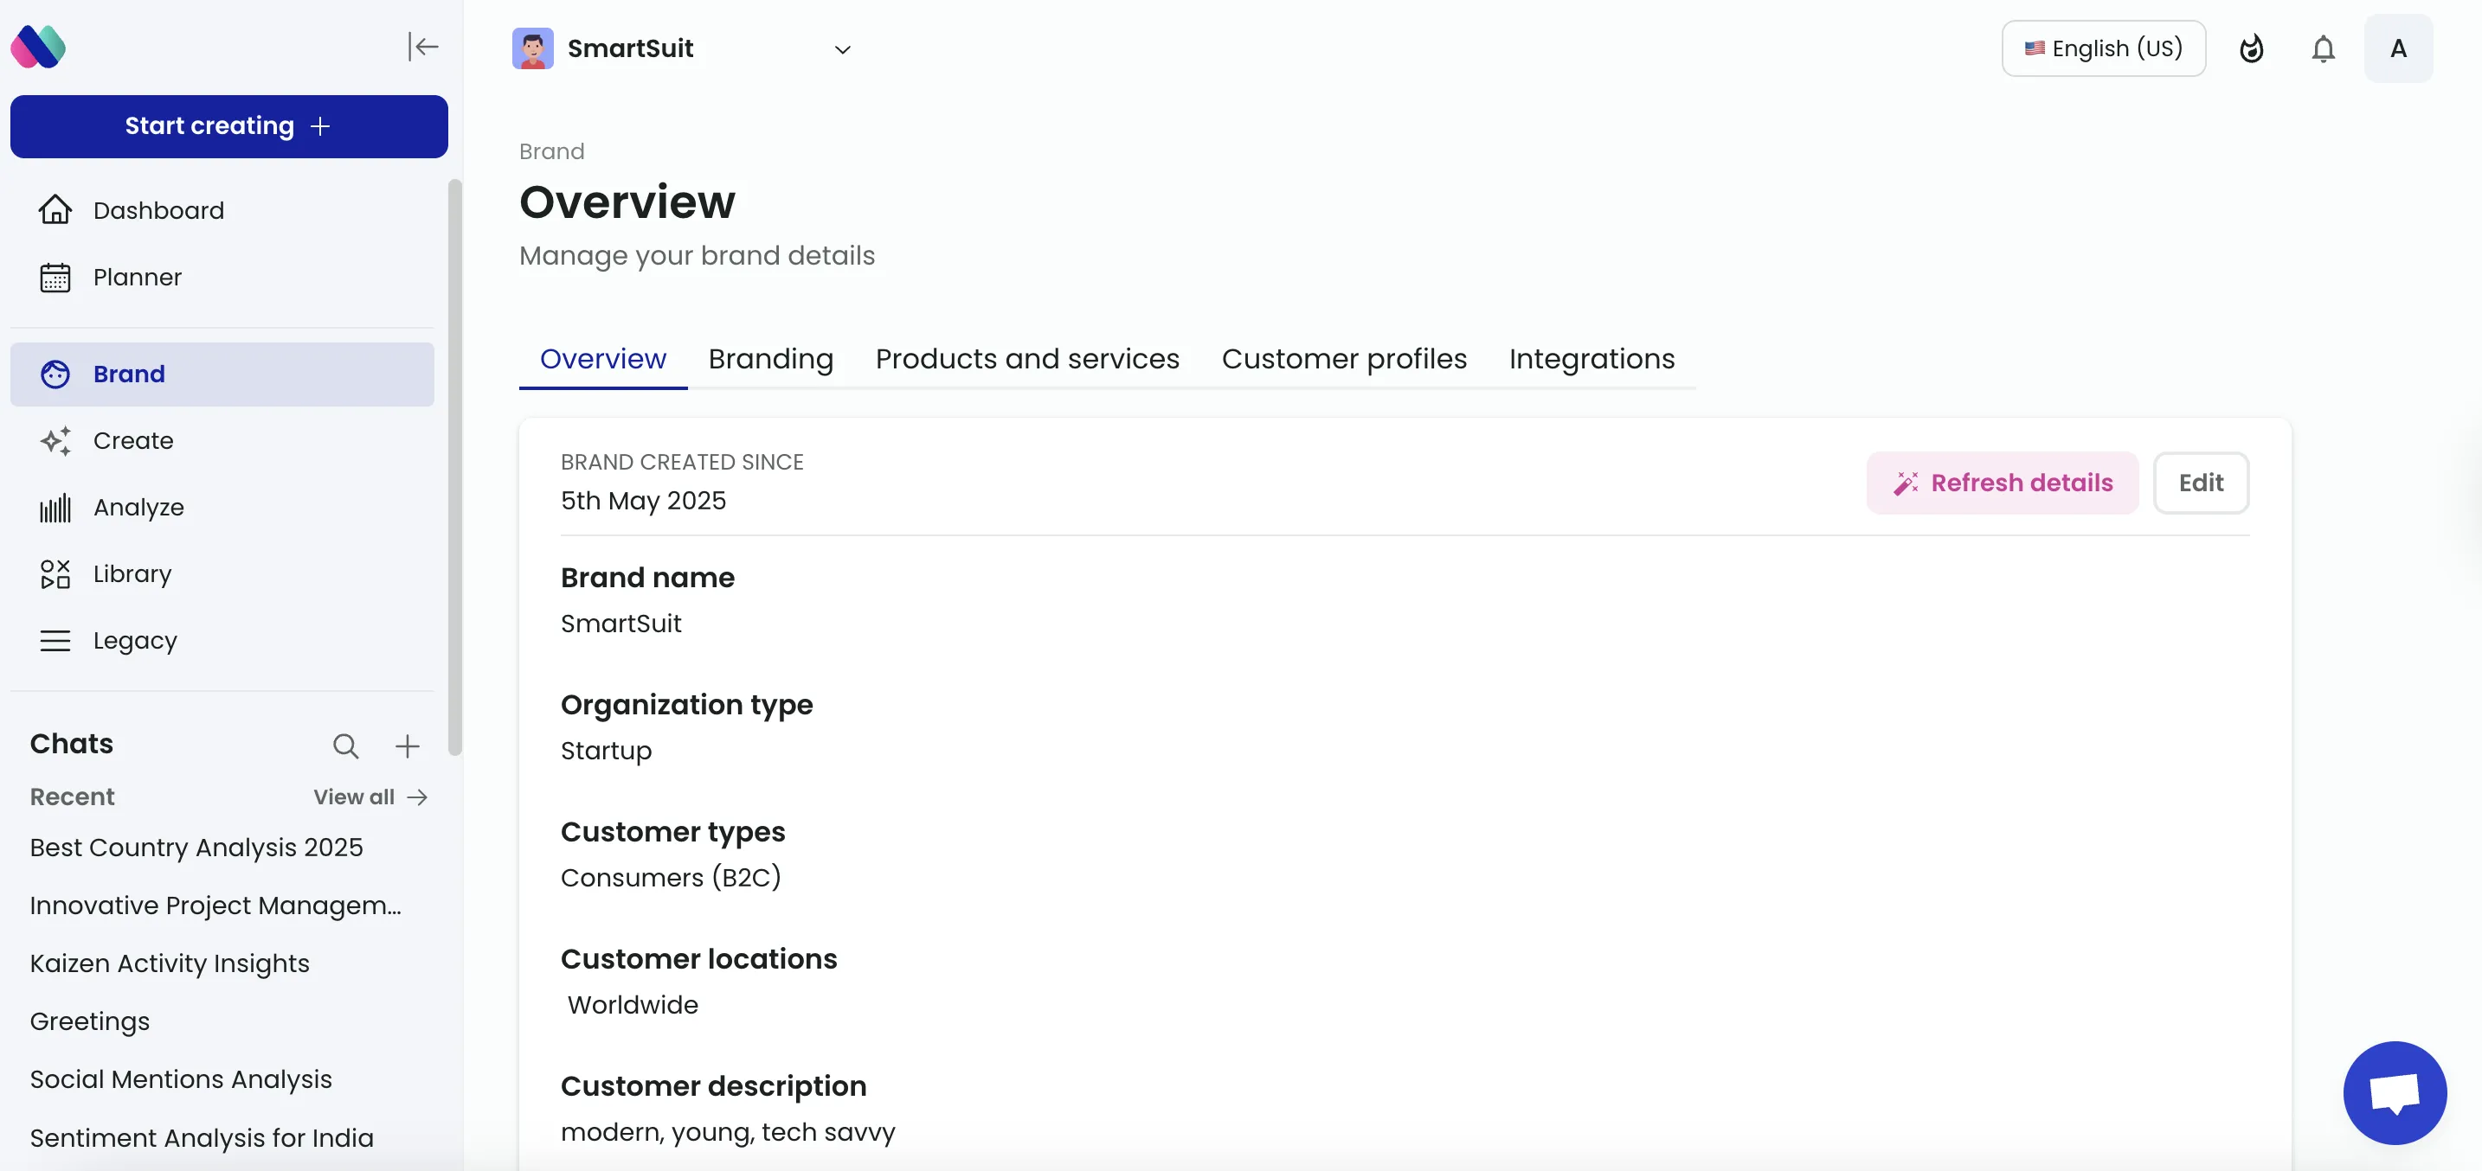Open the support chat bubble
The image size is (2482, 1171).
(2395, 1092)
